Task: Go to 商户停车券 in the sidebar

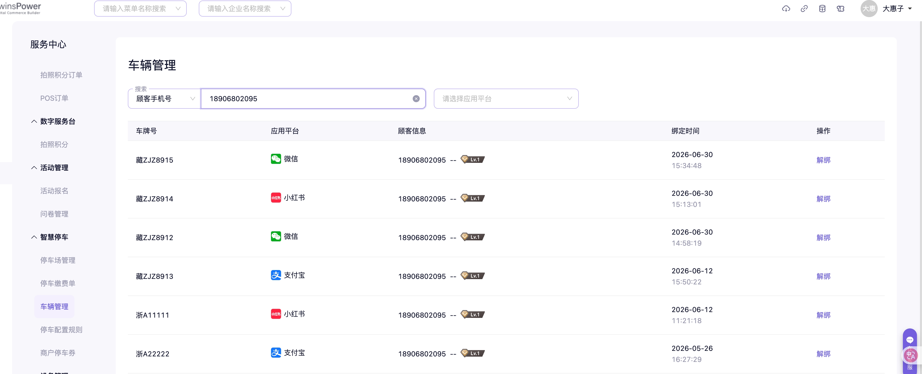Action: click(58, 353)
